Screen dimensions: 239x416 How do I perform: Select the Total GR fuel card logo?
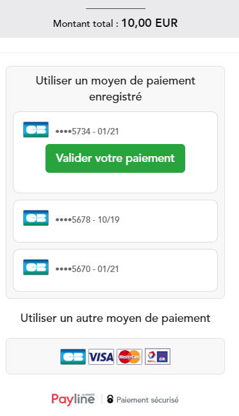(158, 357)
